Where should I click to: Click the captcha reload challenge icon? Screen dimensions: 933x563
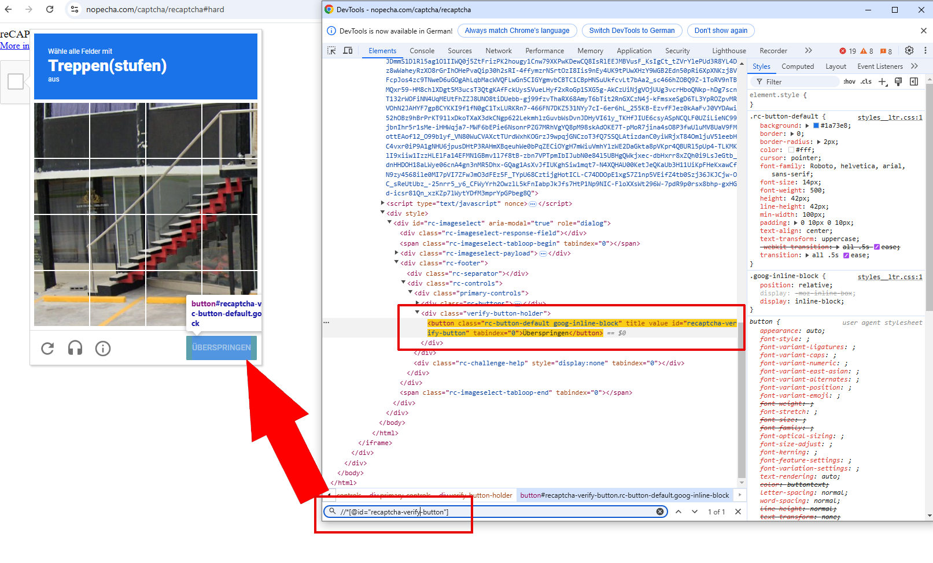coord(47,348)
